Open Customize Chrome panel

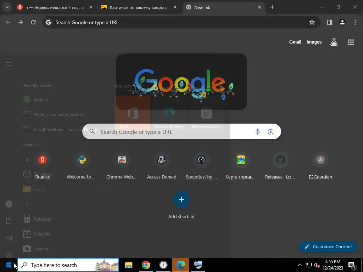click(x=328, y=246)
